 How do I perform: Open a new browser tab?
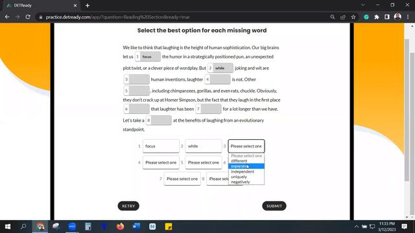pyautogui.click(x=88, y=5)
